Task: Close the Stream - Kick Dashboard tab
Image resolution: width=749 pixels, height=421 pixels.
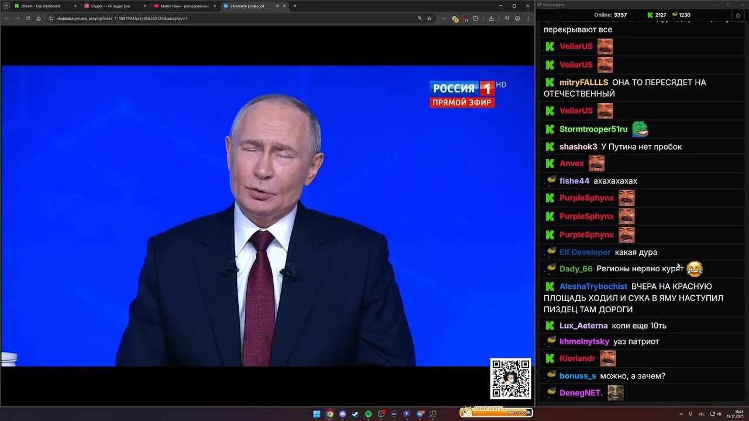Action: coord(75,6)
